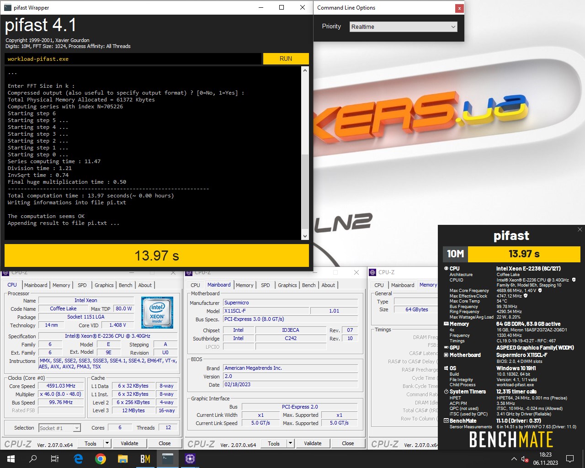This screenshot has height=468, width=585.
Task: Select CPU tab in first CPU-Z window
Action: (x=12, y=285)
